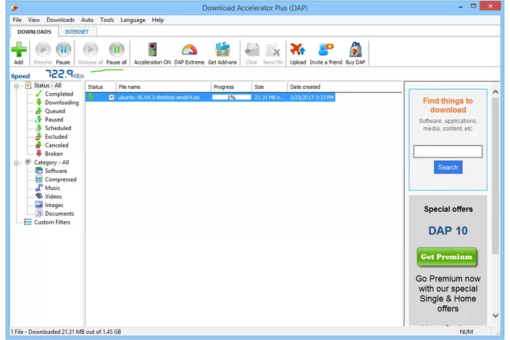Click the Clear toolbar icon
This screenshot has height=340, width=510.
(x=252, y=50)
